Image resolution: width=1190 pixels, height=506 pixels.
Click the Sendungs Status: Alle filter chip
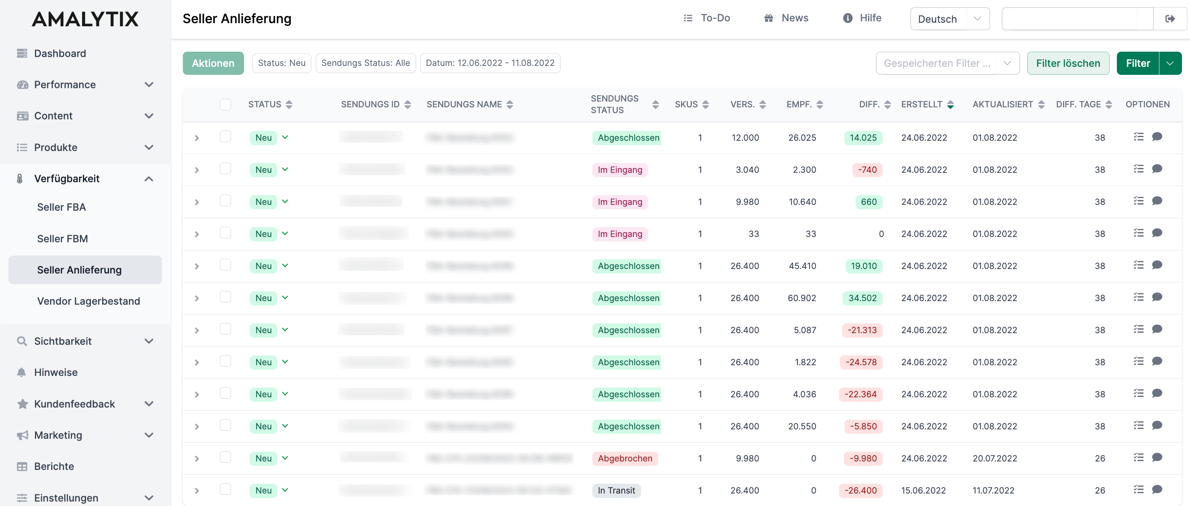[x=365, y=63]
